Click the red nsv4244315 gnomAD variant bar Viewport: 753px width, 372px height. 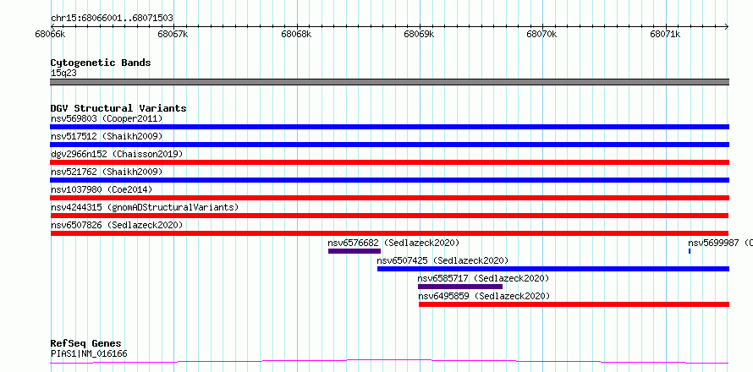(x=389, y=216)
